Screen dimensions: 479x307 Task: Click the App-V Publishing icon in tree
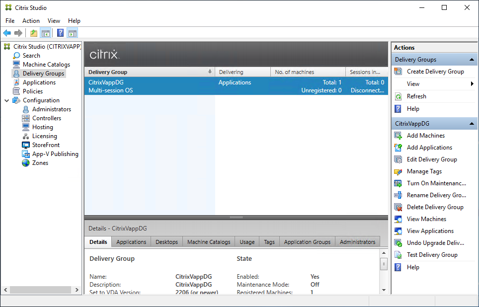(x=26, y=154)
